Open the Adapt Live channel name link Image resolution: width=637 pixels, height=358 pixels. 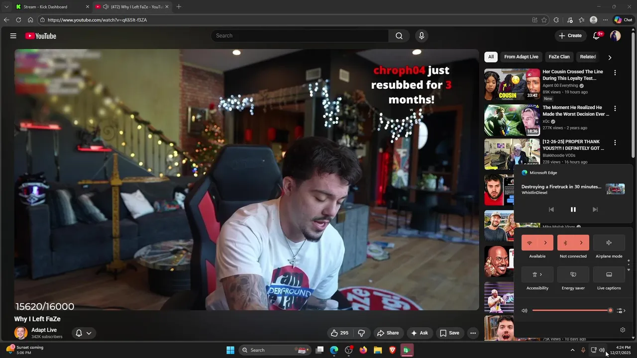(44, 330)
